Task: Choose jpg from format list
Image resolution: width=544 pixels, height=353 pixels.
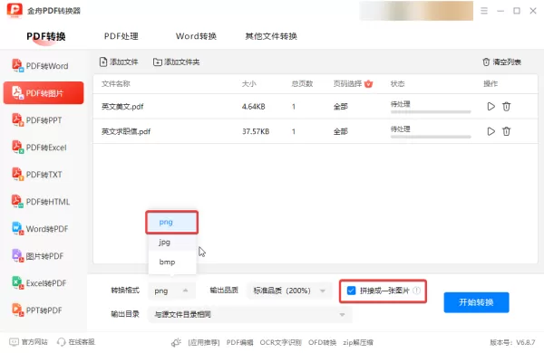Action: [x=171, y=243]
